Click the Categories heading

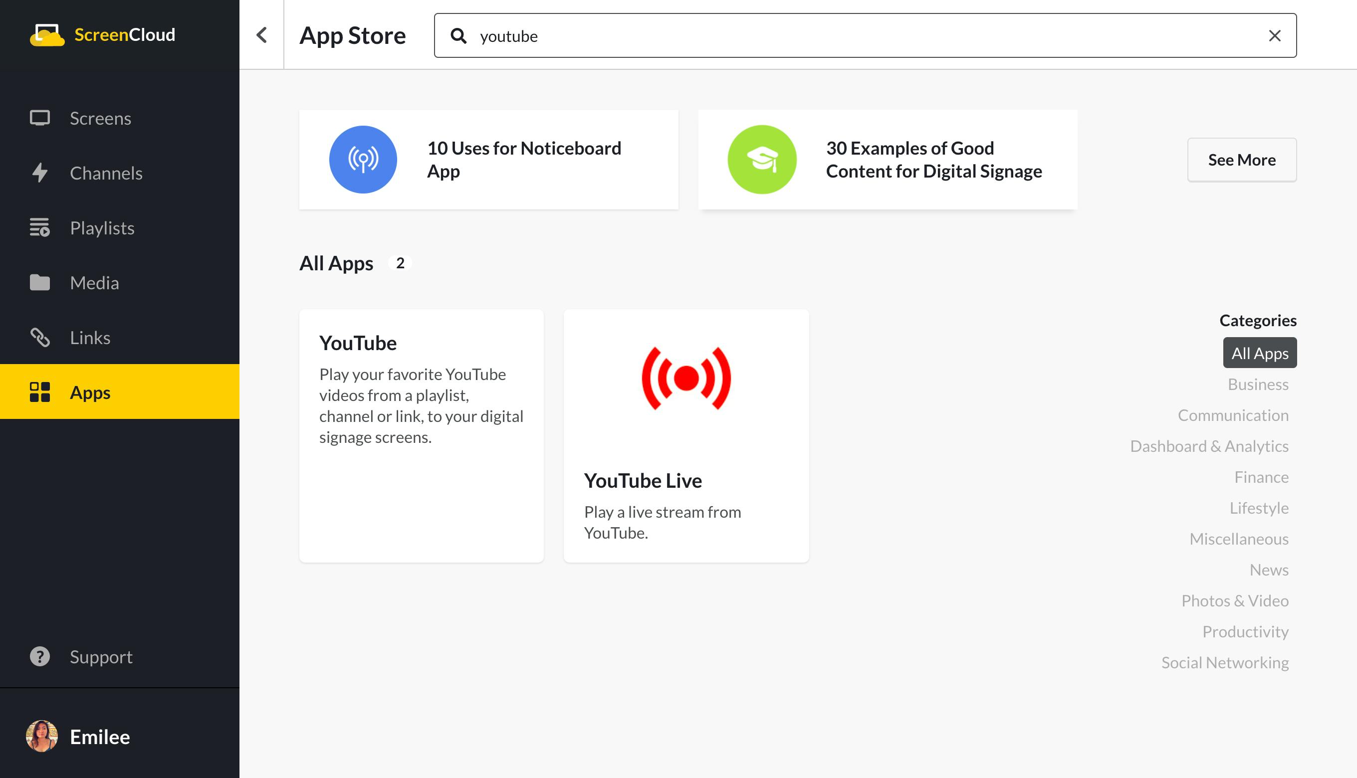click(x=1258, y=320)
